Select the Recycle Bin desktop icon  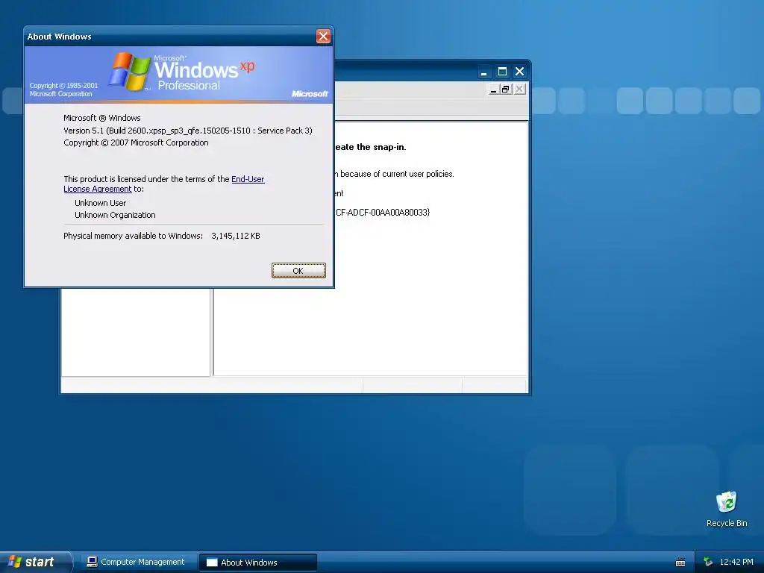(x=727, y=510)
